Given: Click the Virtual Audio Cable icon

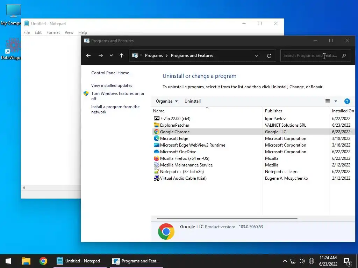Looking at the screenshot, I should 156,178.
